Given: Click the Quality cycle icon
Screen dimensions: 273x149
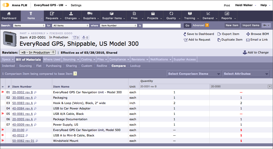Looking at the screenshot, I should point(171,13).
